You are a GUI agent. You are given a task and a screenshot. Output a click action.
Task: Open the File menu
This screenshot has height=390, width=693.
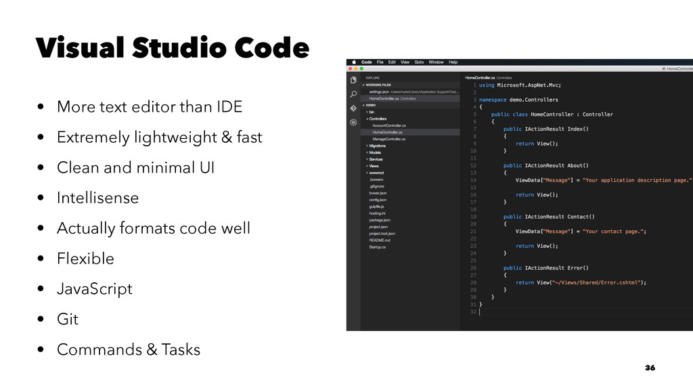(x=380, y=62)
